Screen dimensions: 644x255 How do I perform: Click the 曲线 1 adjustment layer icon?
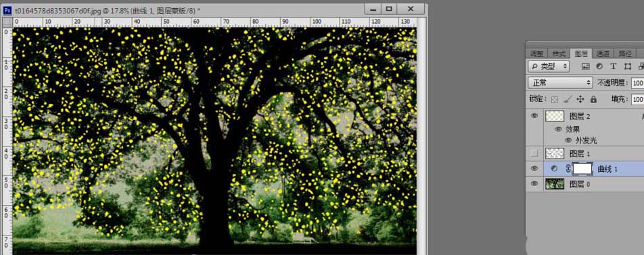click(554, 169)
